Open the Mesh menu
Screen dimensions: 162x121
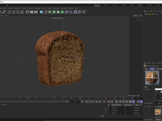point(5,8)
